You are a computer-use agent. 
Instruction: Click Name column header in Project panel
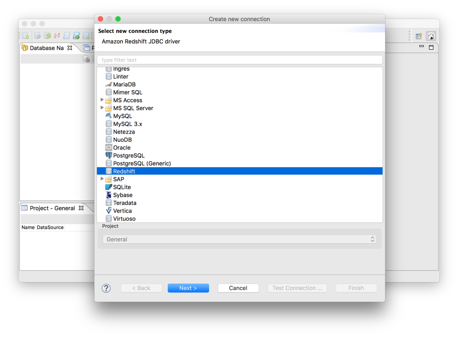(x=28, y=227)
